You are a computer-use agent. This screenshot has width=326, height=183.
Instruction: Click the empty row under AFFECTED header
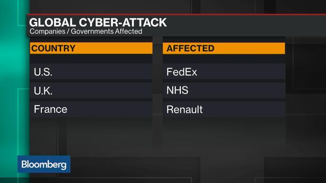[224, 59]
